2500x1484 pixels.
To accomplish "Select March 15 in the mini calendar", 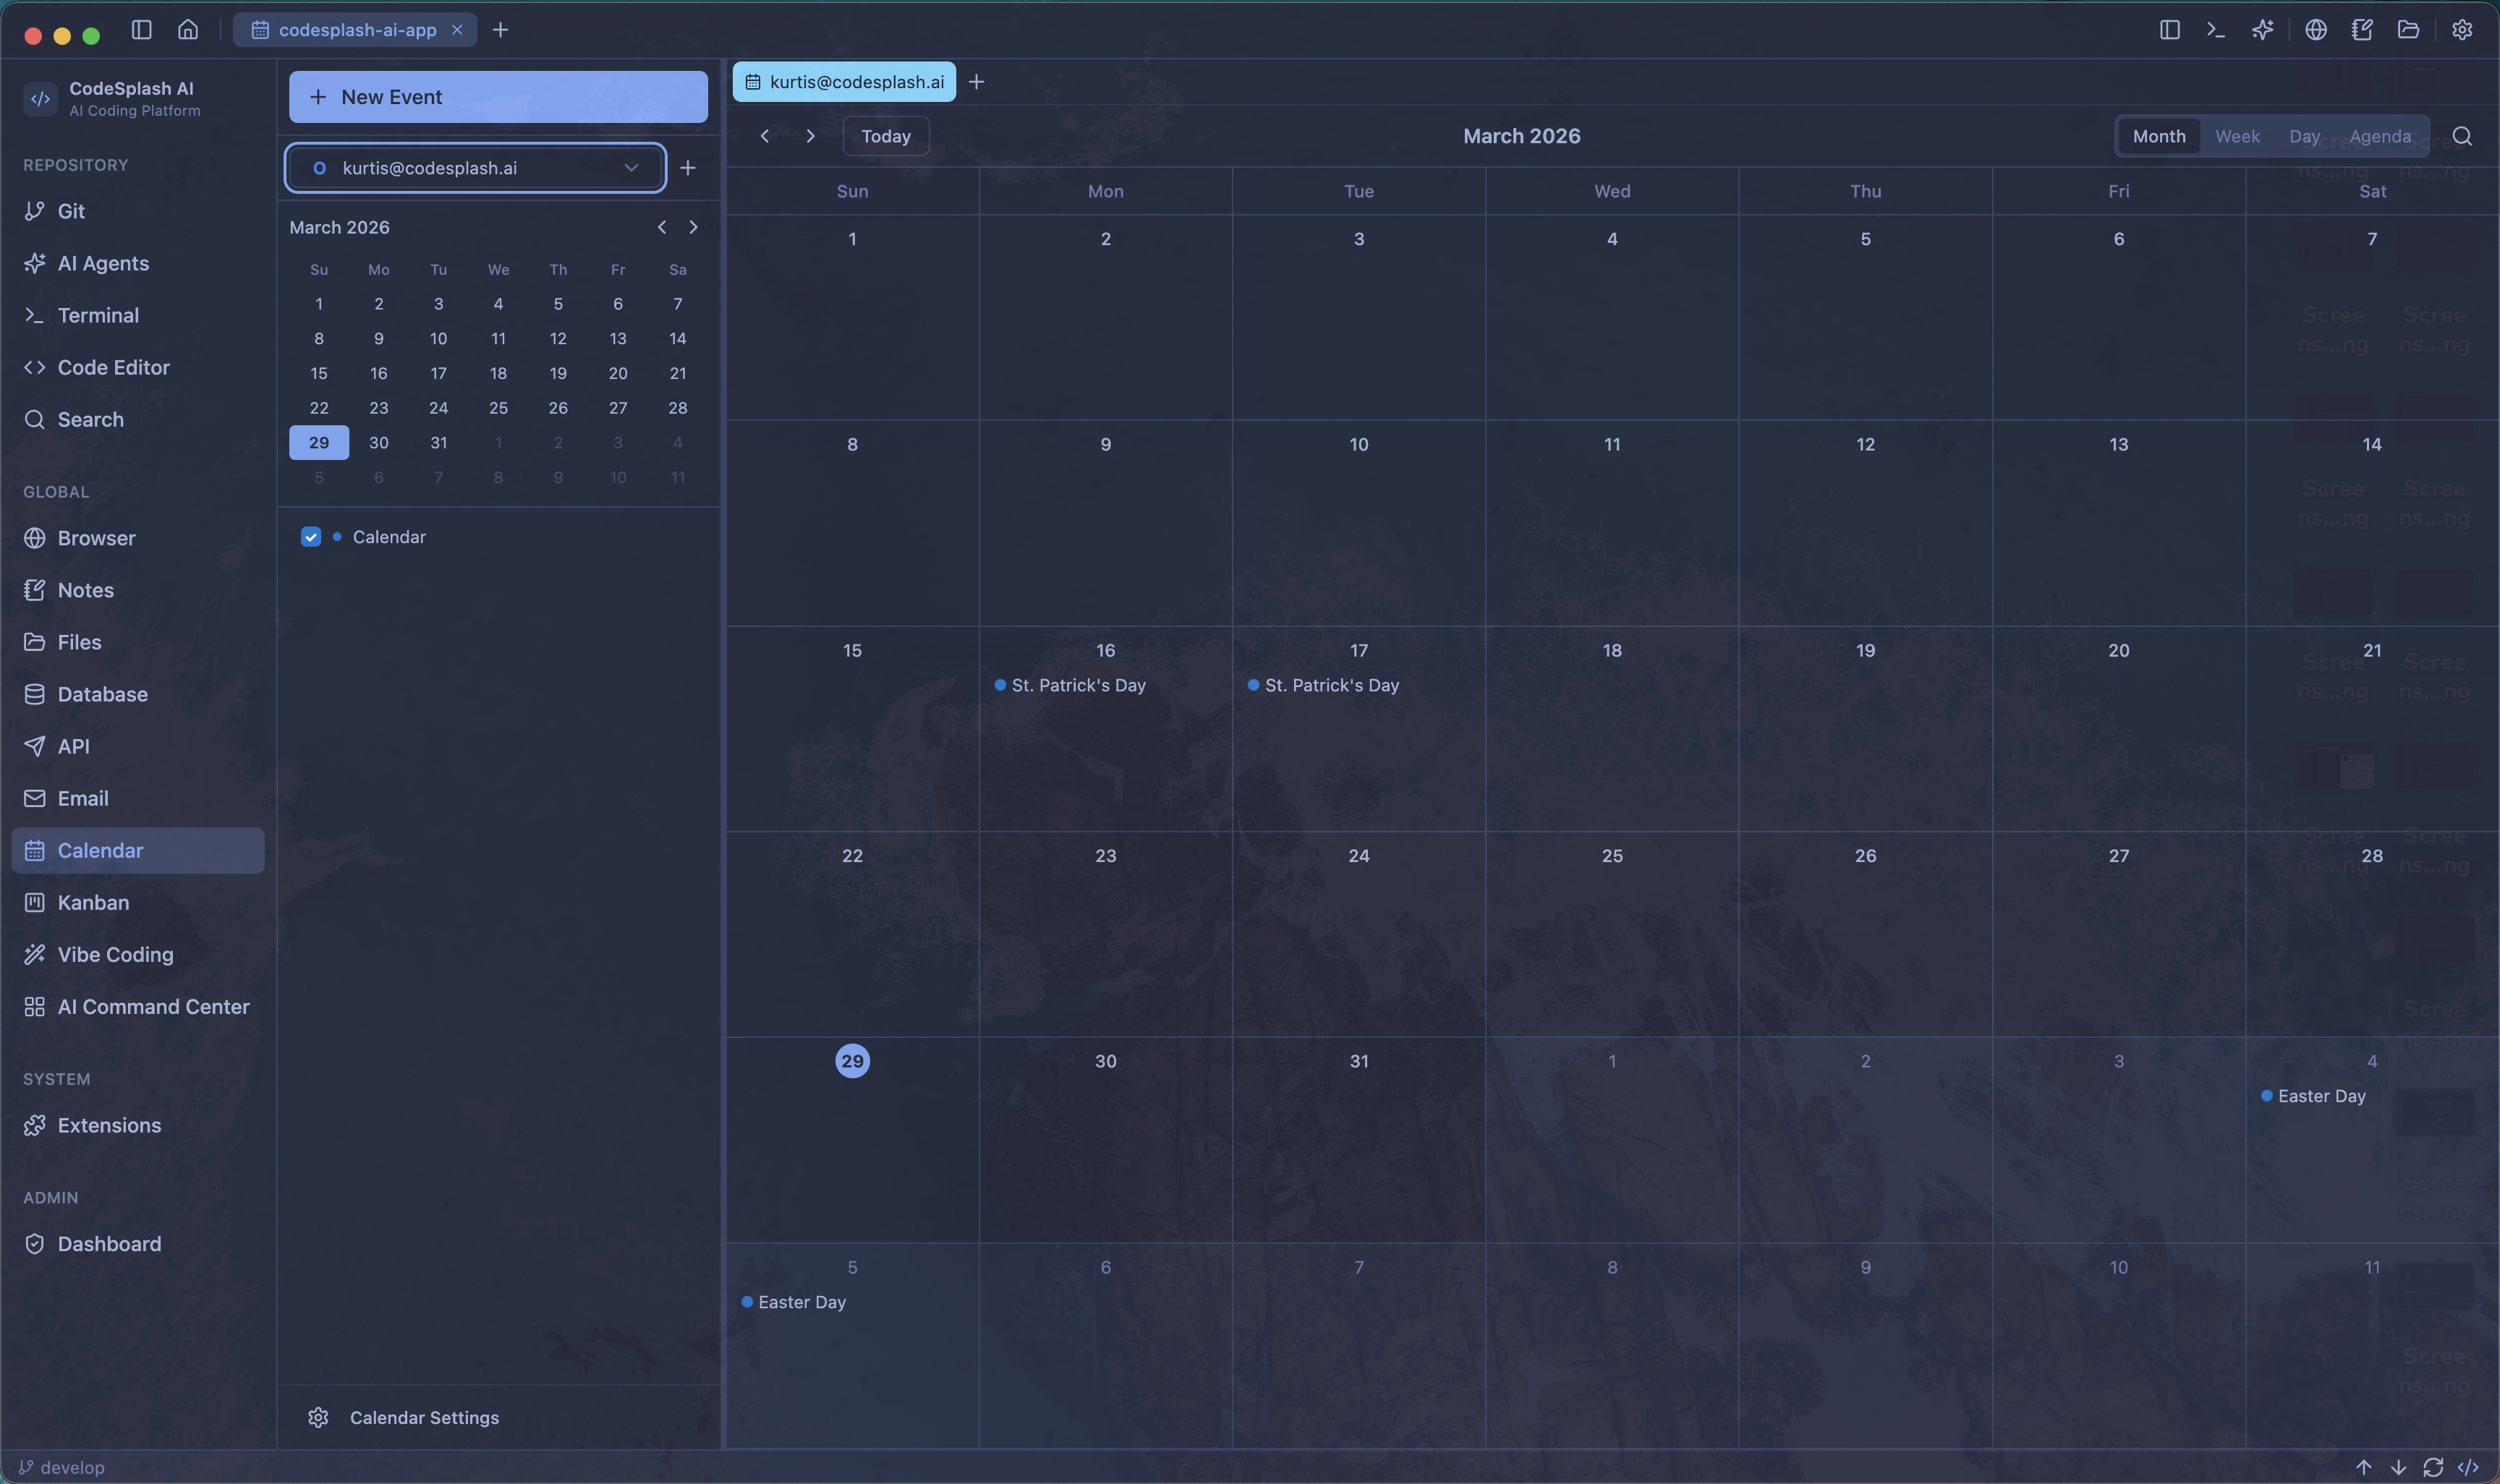I will click(318, 372).
